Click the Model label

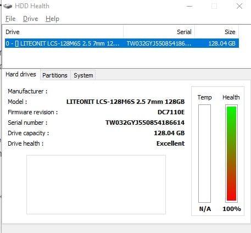click(18, 102)
